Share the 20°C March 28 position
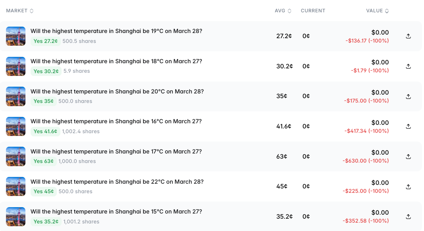 [x=408, y=97]
